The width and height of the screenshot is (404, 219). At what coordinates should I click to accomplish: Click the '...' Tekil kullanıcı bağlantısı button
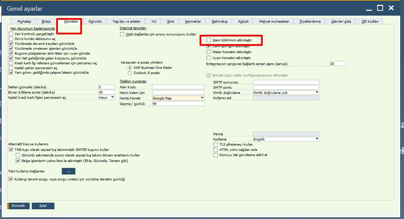click(68, 171)
